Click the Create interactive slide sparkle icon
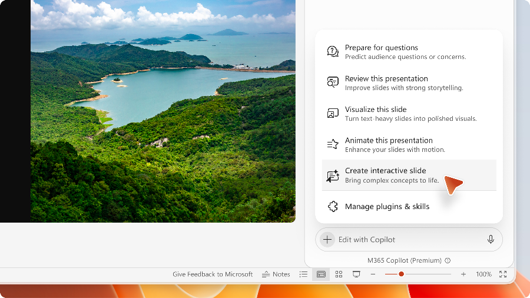 tap(333, 176)
